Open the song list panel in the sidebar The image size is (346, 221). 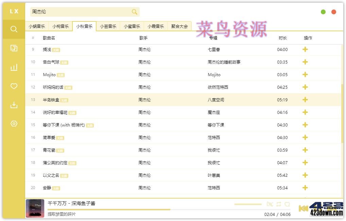(13, 48)
